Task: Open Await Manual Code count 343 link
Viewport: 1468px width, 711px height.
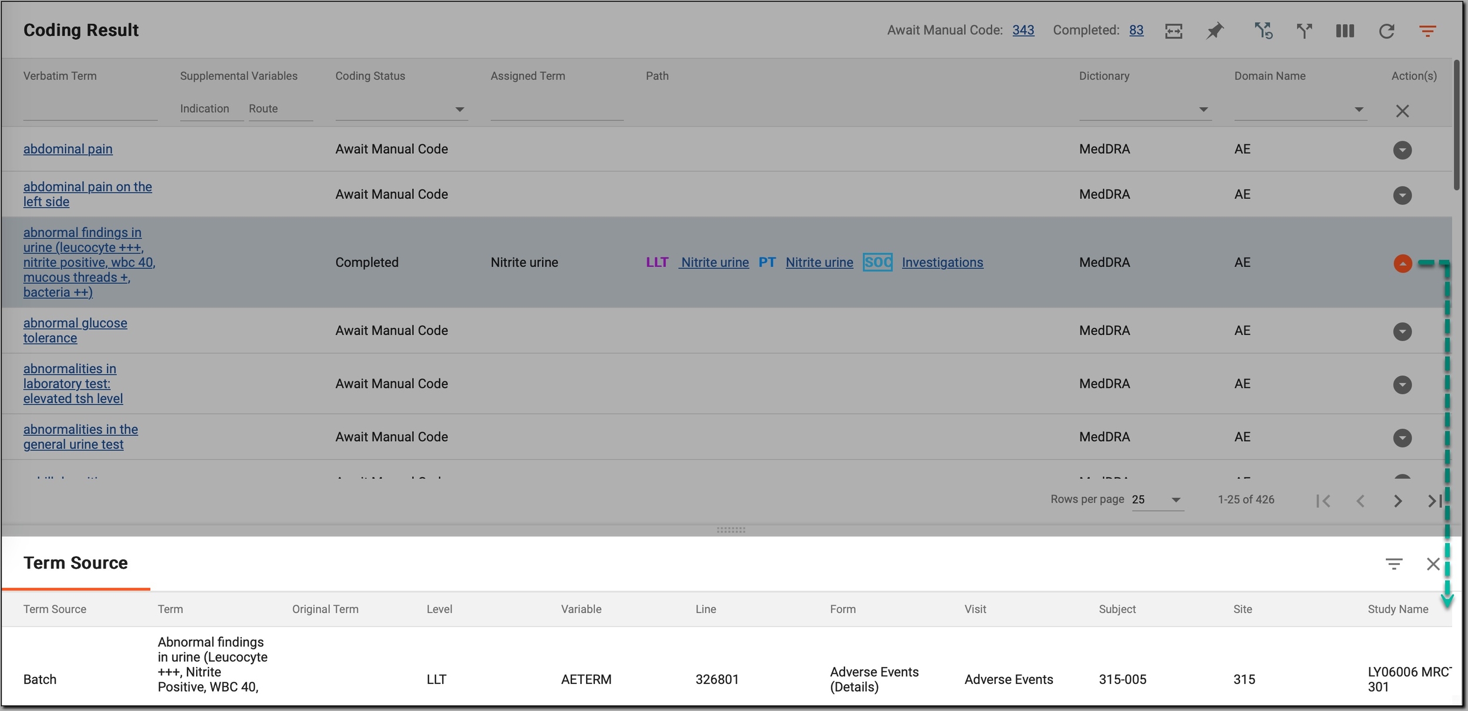Action: pos(1023,31)
